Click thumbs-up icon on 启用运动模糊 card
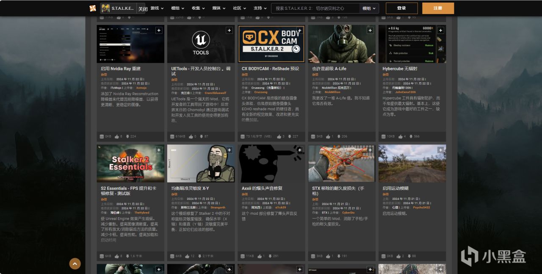Image resolution: width=542 pixels, height=274 pixels. 398,256
